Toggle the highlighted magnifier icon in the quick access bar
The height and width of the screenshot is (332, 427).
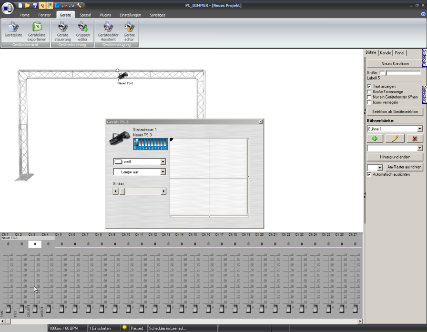(x=42, y=5)
